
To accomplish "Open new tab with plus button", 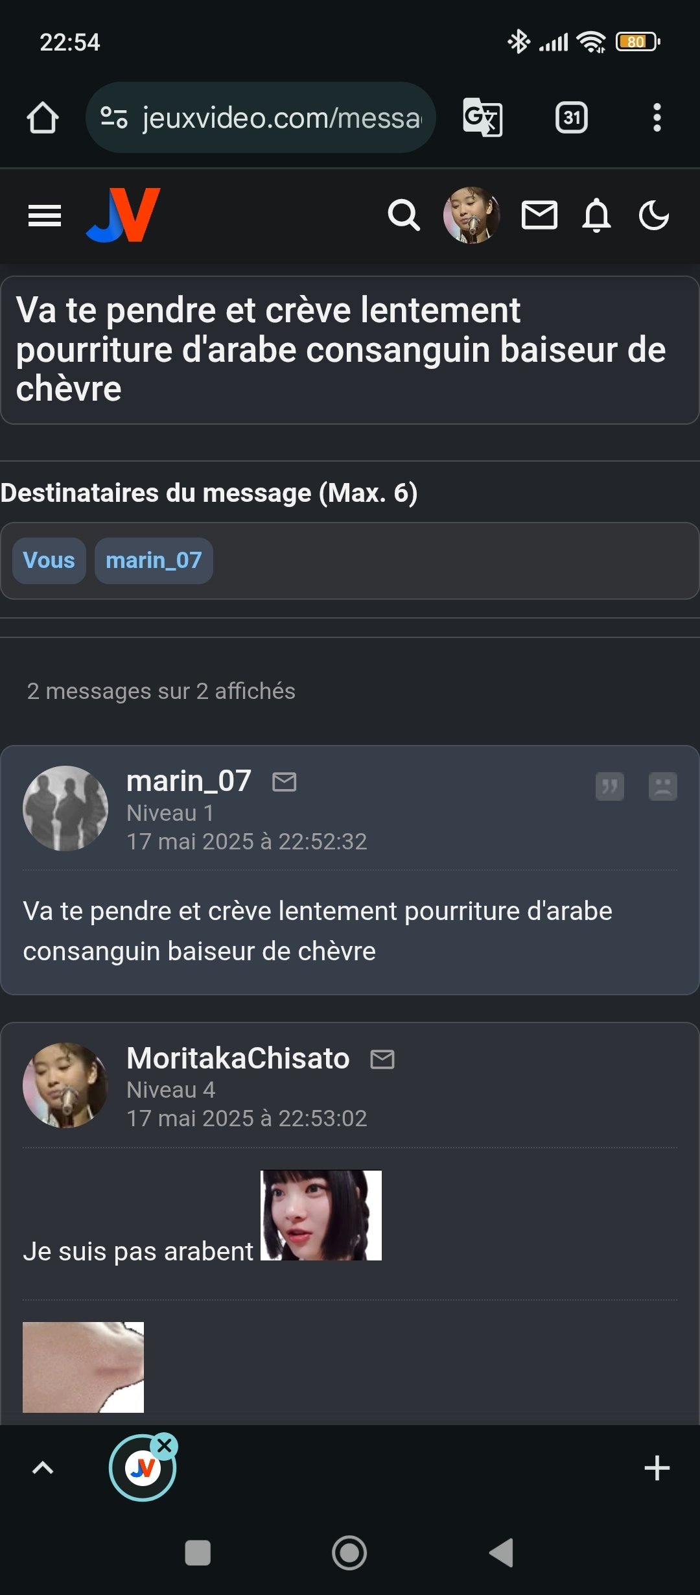I will pyautogui.click(x=657, y=1468).
